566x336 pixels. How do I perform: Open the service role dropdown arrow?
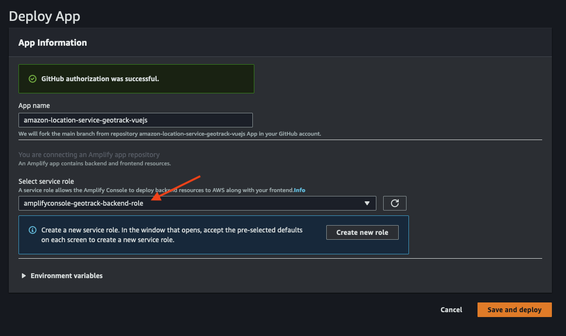[367, 203]
